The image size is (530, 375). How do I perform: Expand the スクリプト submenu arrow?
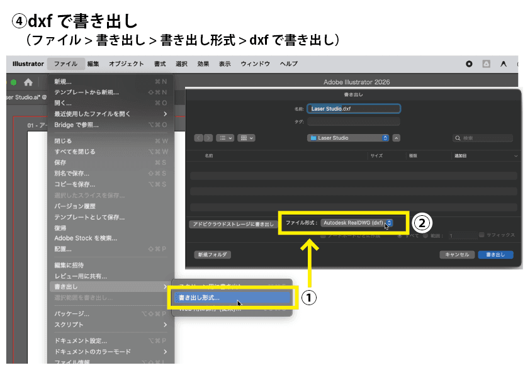(165, 325)
